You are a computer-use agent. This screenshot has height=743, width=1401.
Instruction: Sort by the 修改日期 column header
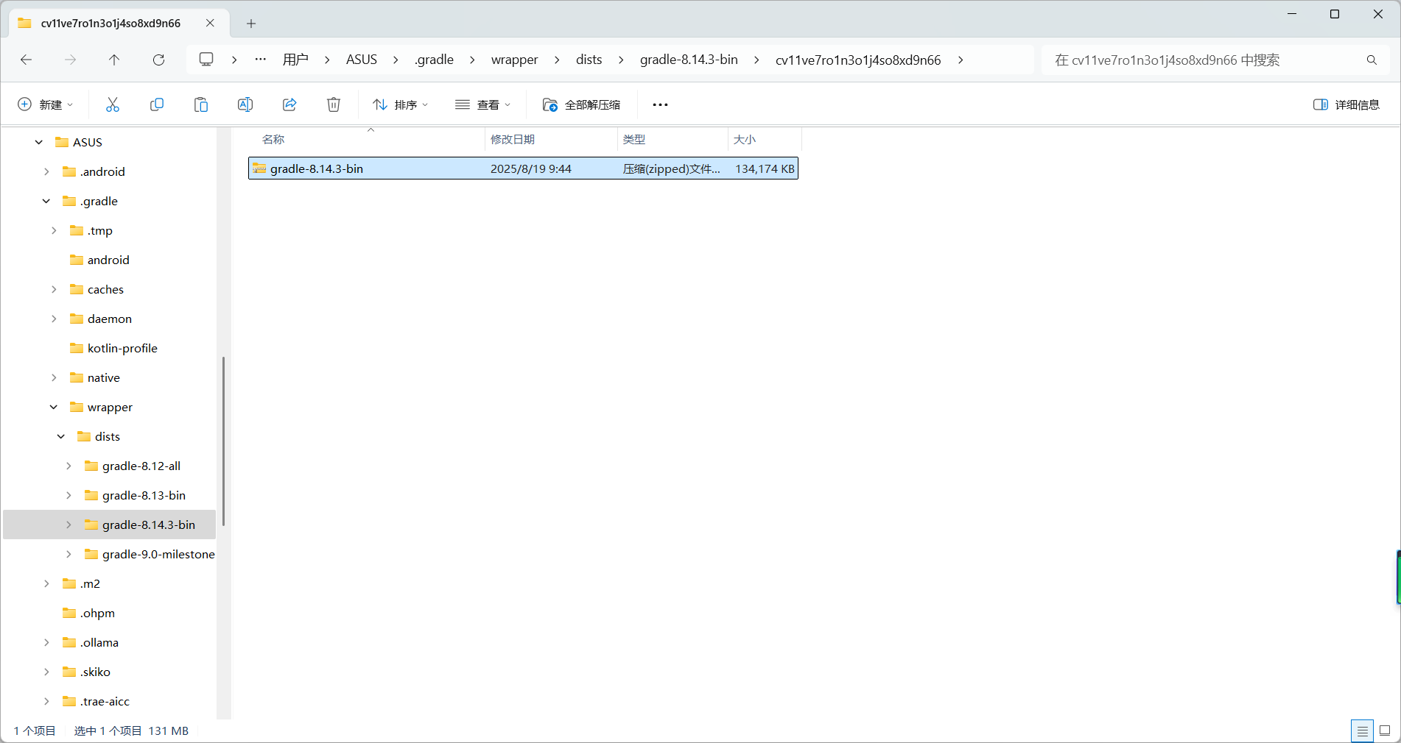551,139
